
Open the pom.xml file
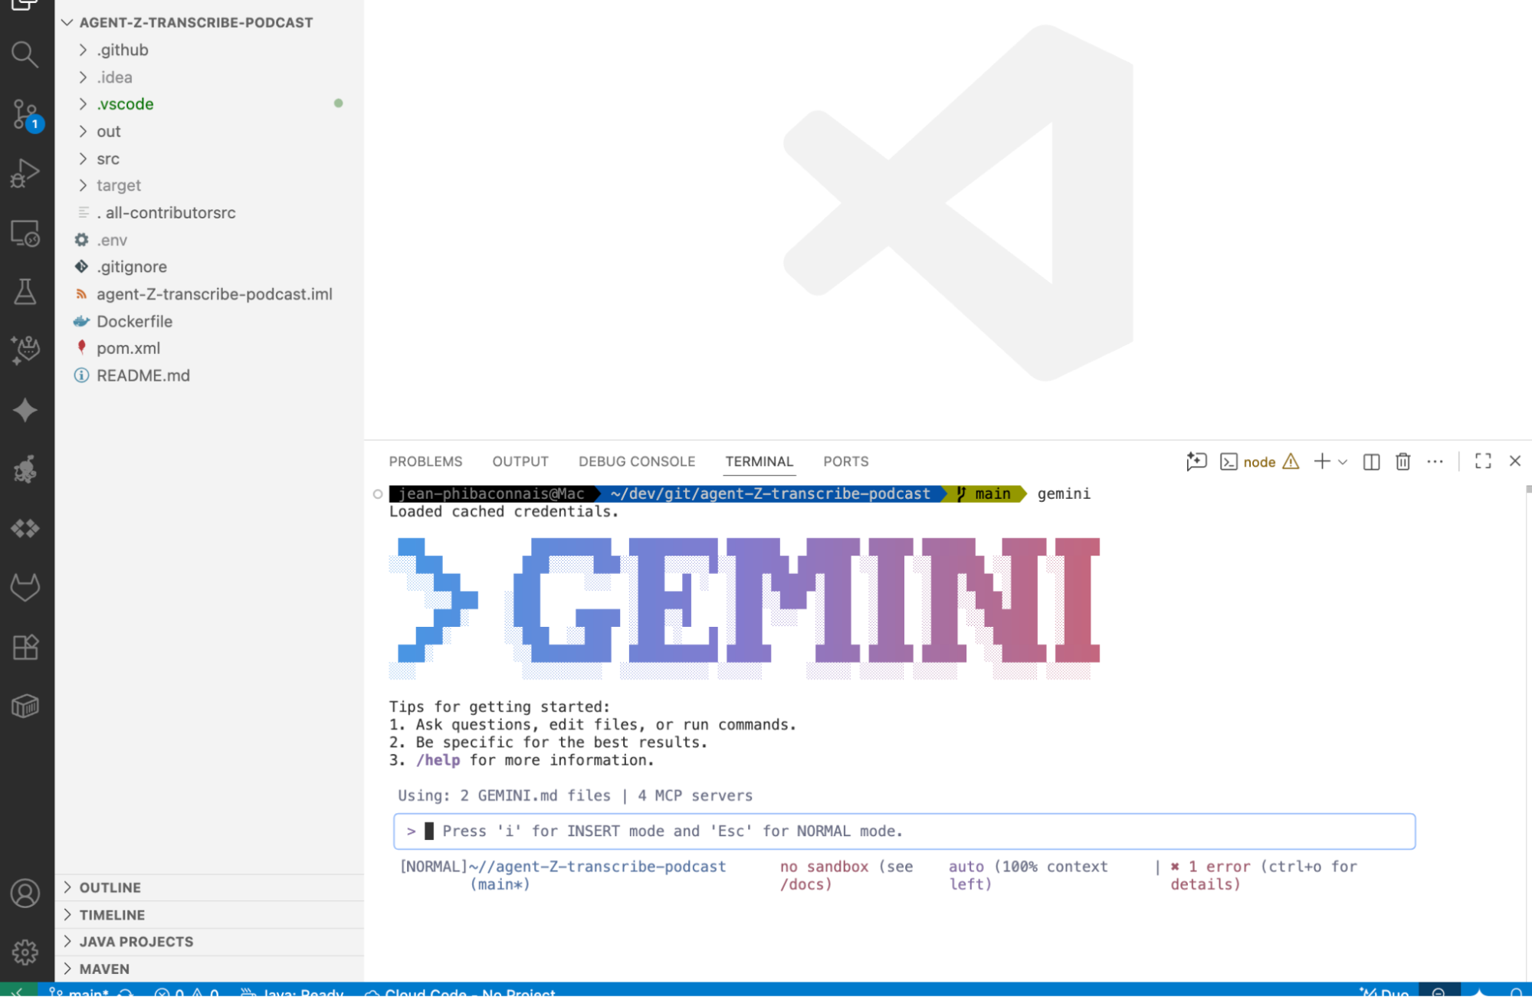click(128, 348)
